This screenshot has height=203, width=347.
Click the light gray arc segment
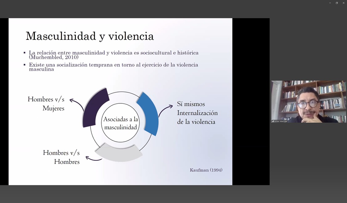118,152
